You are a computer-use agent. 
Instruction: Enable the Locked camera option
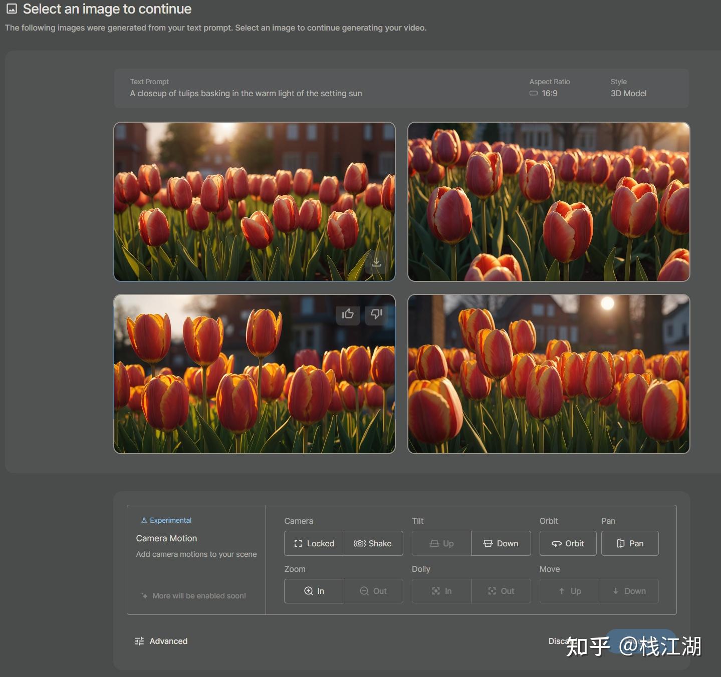tap(314, 543)
